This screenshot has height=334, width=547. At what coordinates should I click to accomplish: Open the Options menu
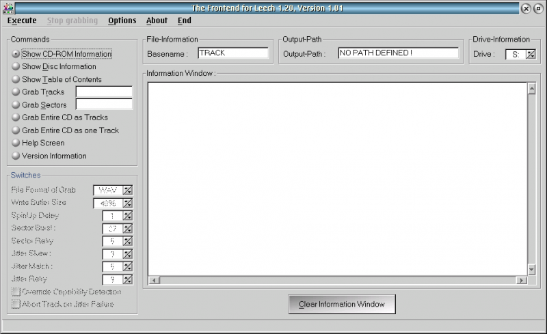pyautogui.click(x=122, y=20)
